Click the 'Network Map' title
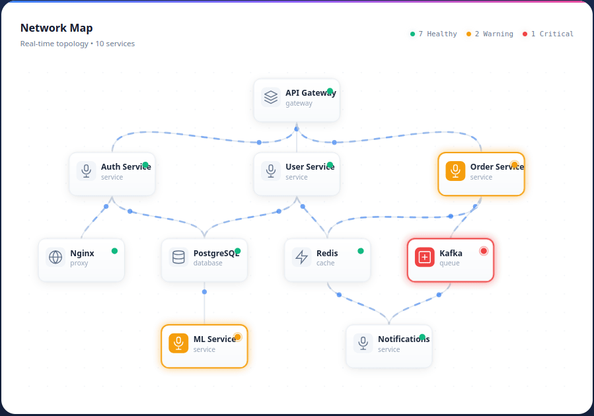Screen dimensions: 594x416 click(x=56, y=28)
